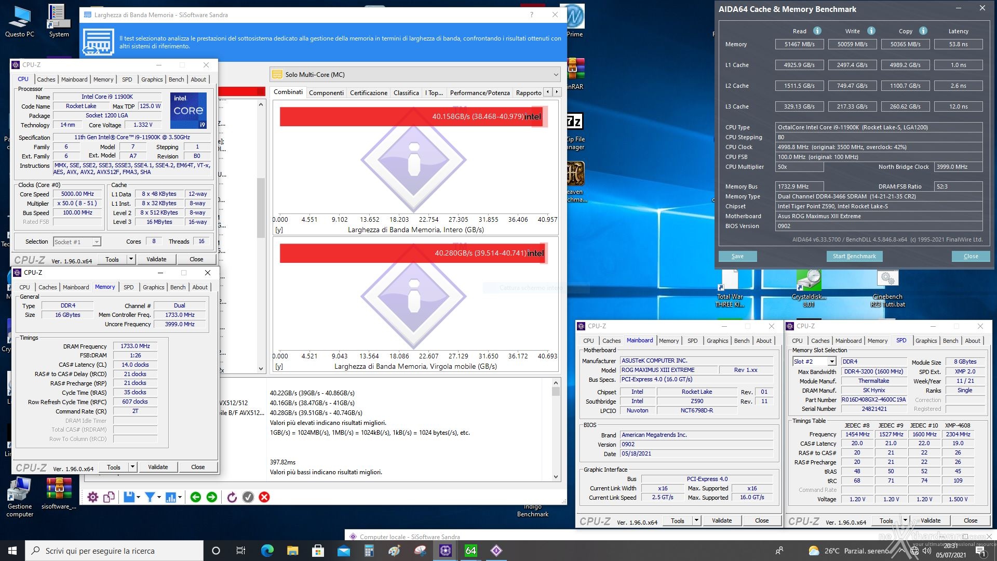Click Windows taskbar search box
This screenshot has width=997, height=561.
coord(114,551)
